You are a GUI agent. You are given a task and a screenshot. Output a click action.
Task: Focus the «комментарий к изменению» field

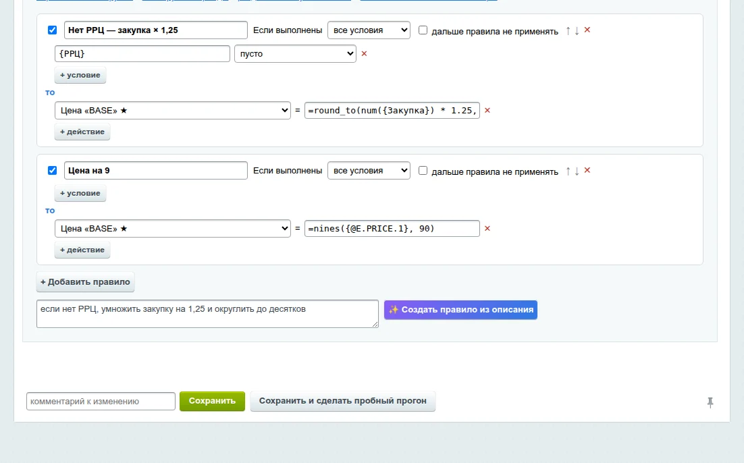(x=101, y=402)
